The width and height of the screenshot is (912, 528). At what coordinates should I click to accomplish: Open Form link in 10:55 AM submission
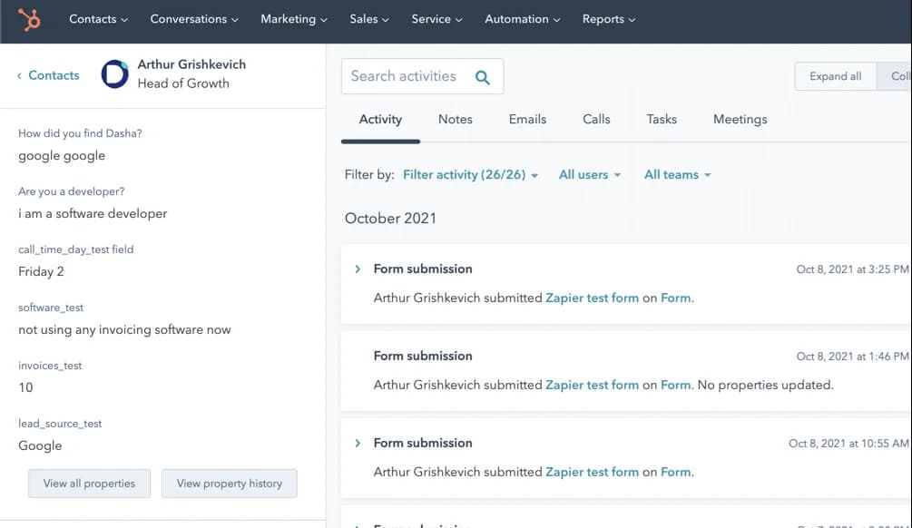click(x=676, y=472)
